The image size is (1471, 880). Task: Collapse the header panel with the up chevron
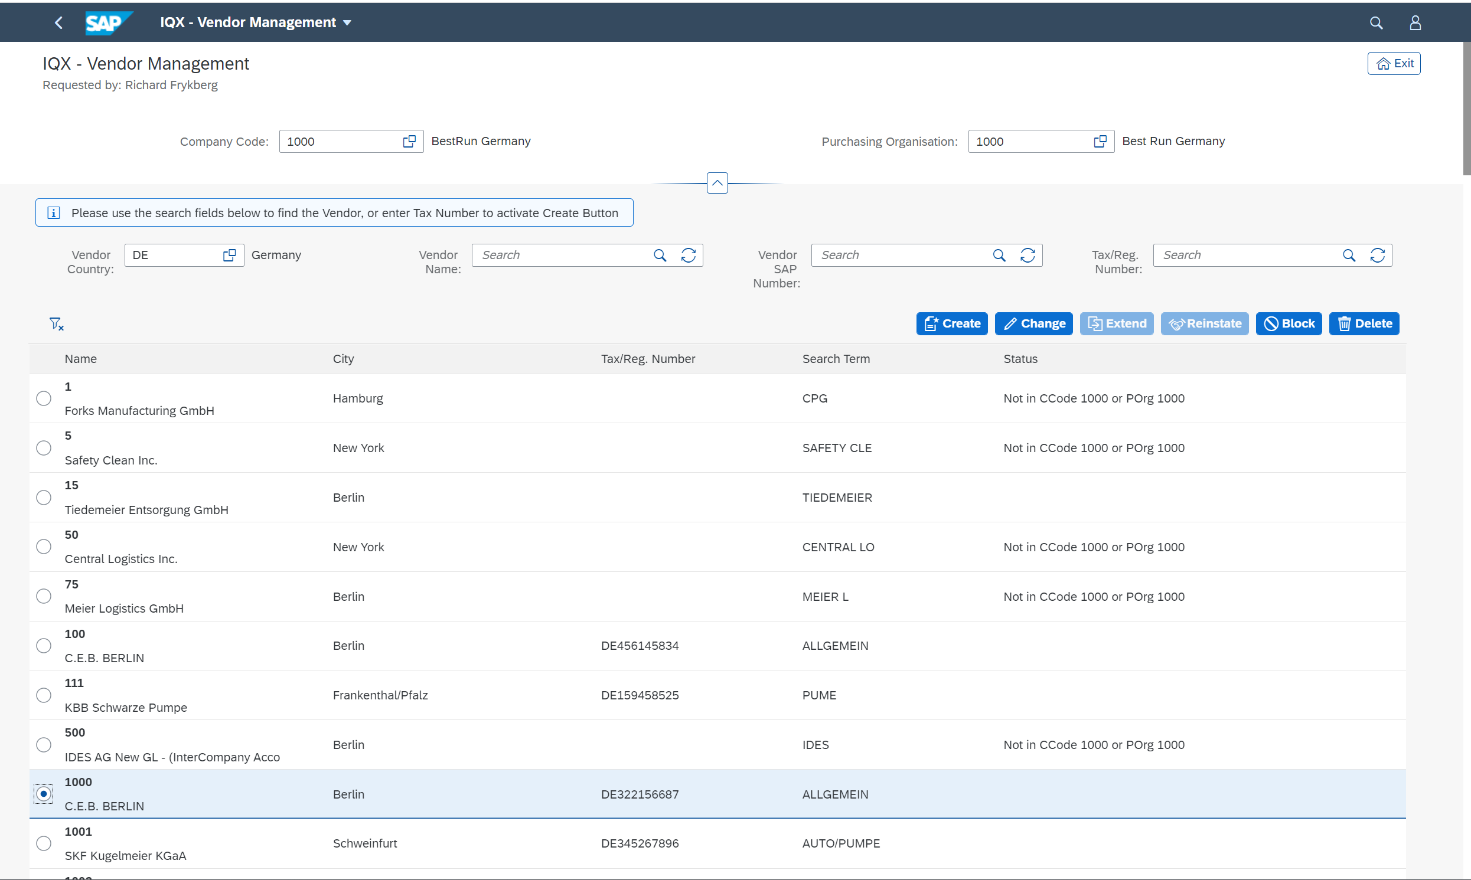point(716,183)
